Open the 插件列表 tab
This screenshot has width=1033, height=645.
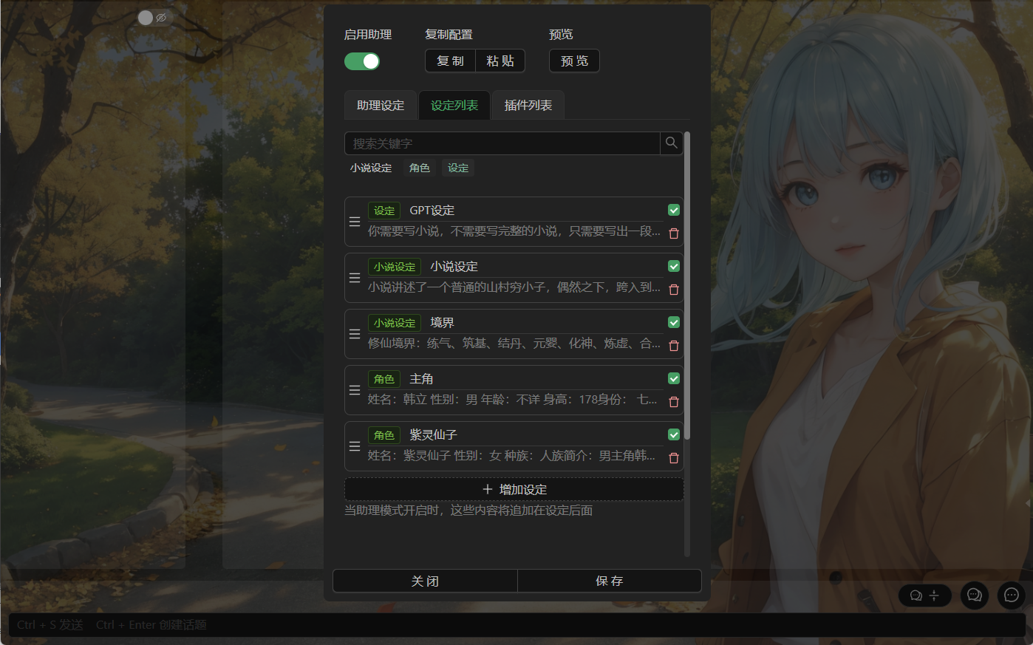(x=528, y=106)
